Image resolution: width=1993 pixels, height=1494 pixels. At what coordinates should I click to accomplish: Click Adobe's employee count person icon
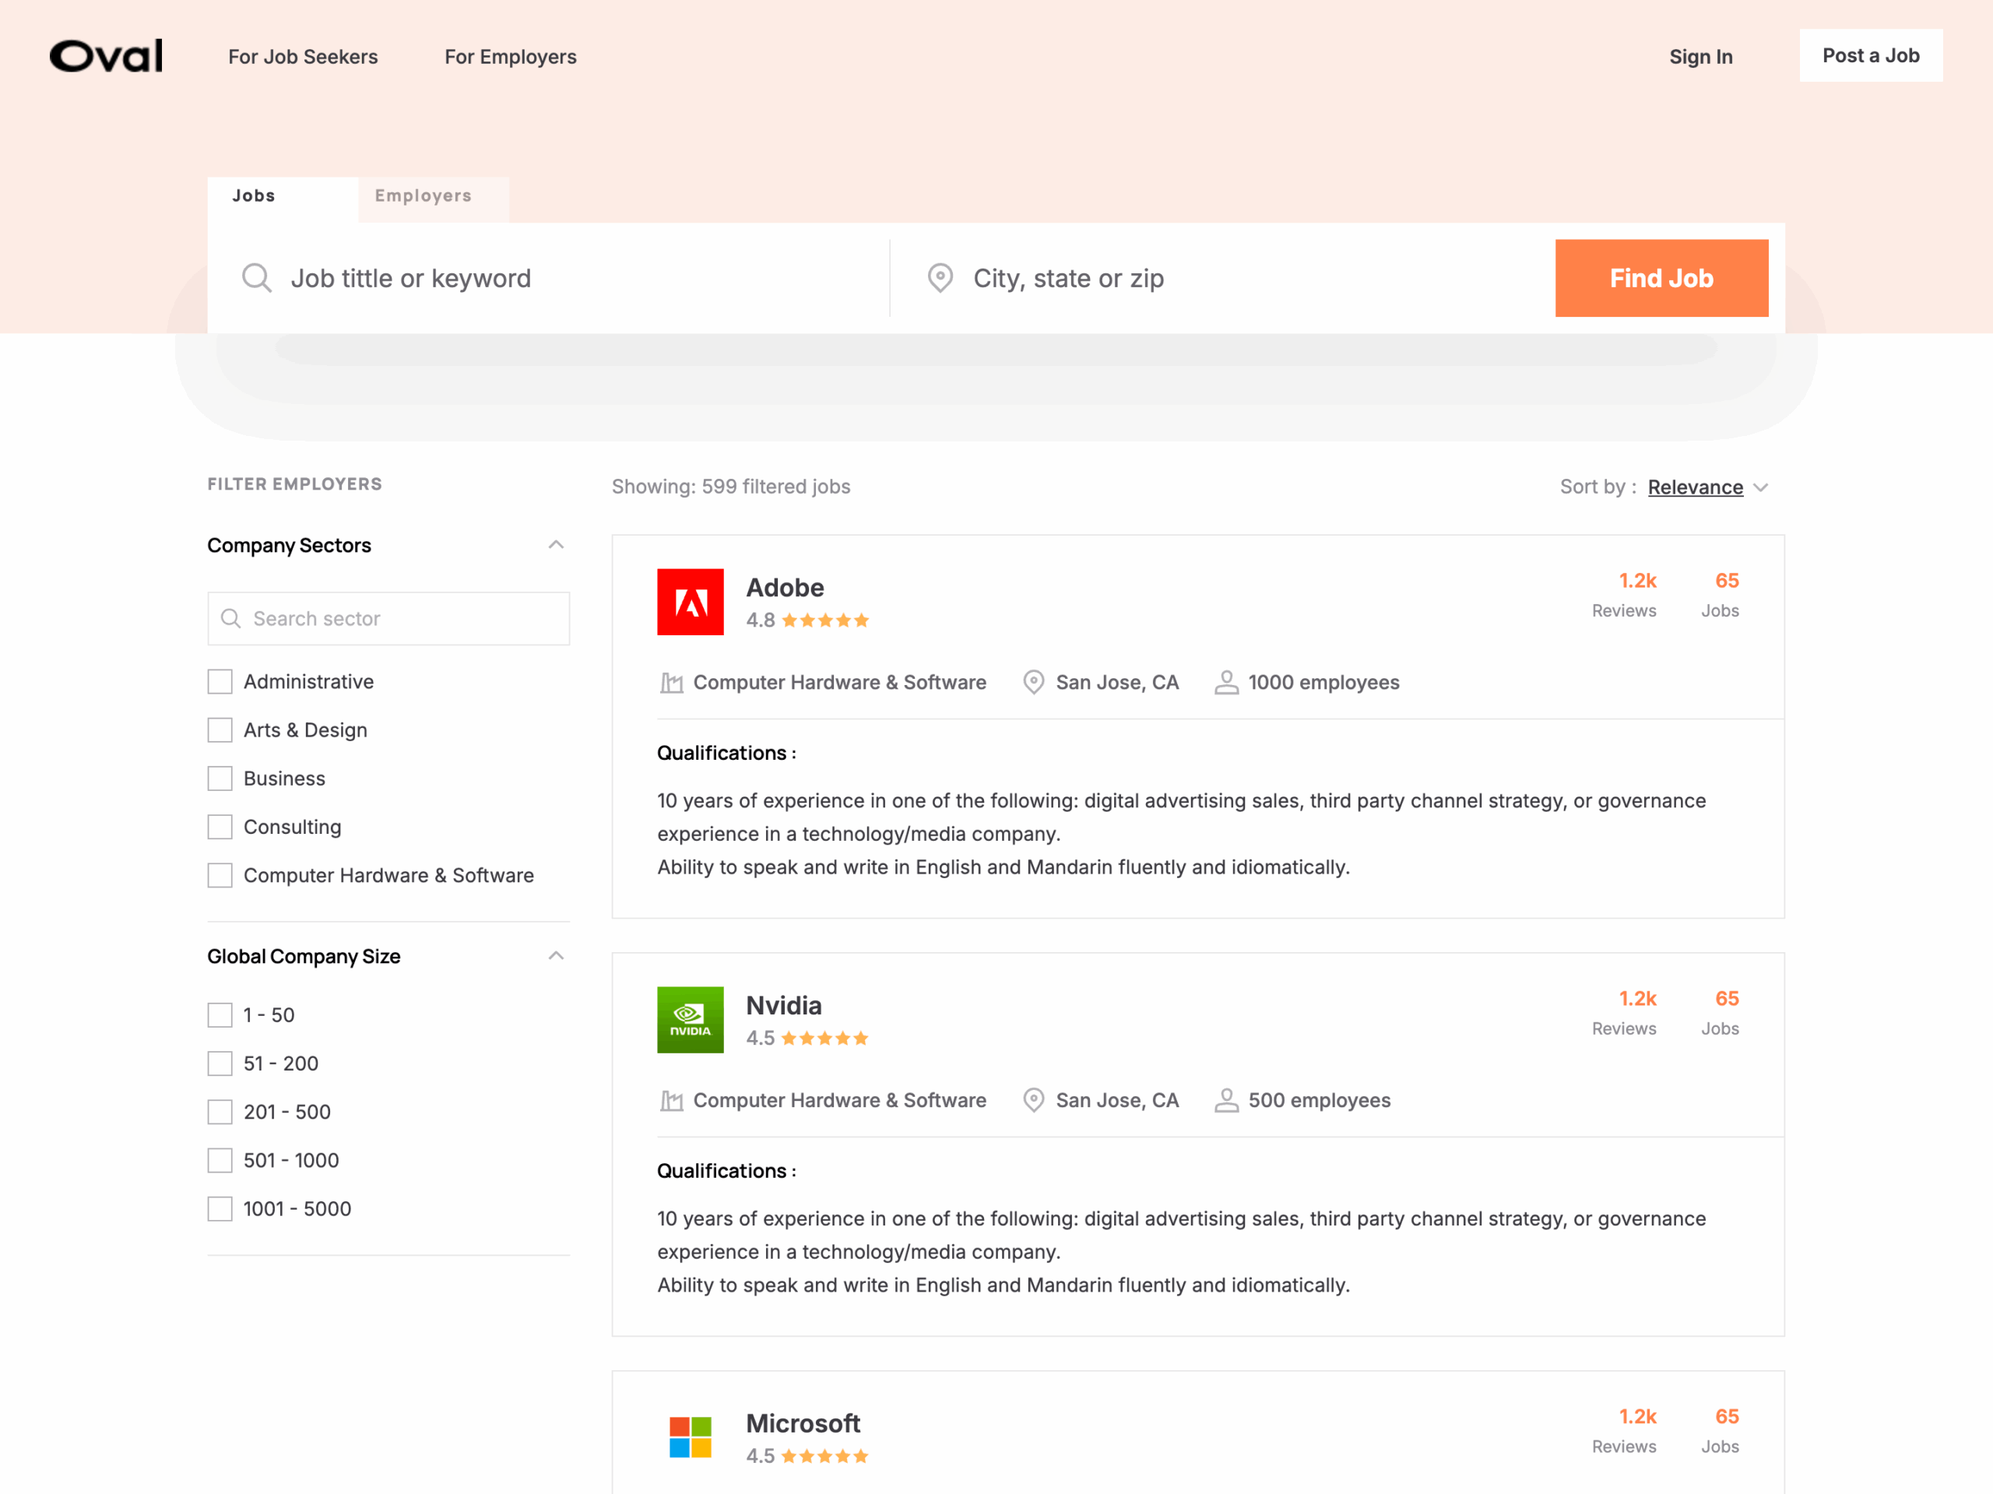[x=1225, y=682]
